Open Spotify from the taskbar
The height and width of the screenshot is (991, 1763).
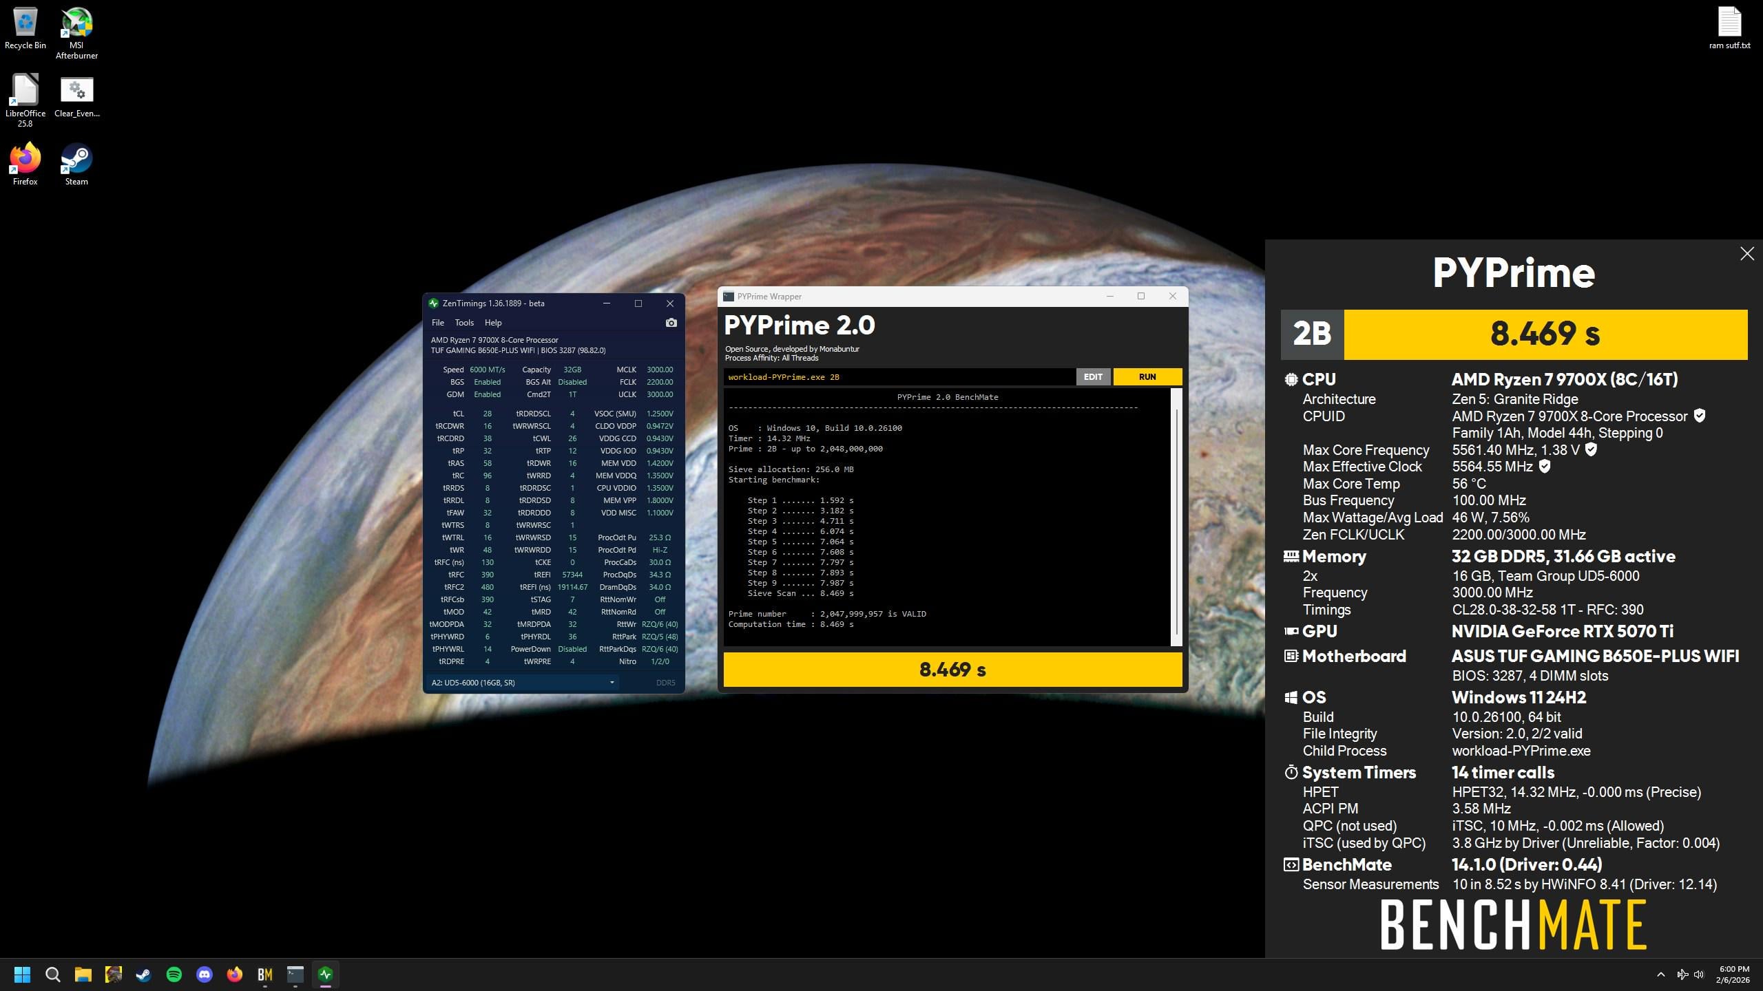[x=174, y=974]
